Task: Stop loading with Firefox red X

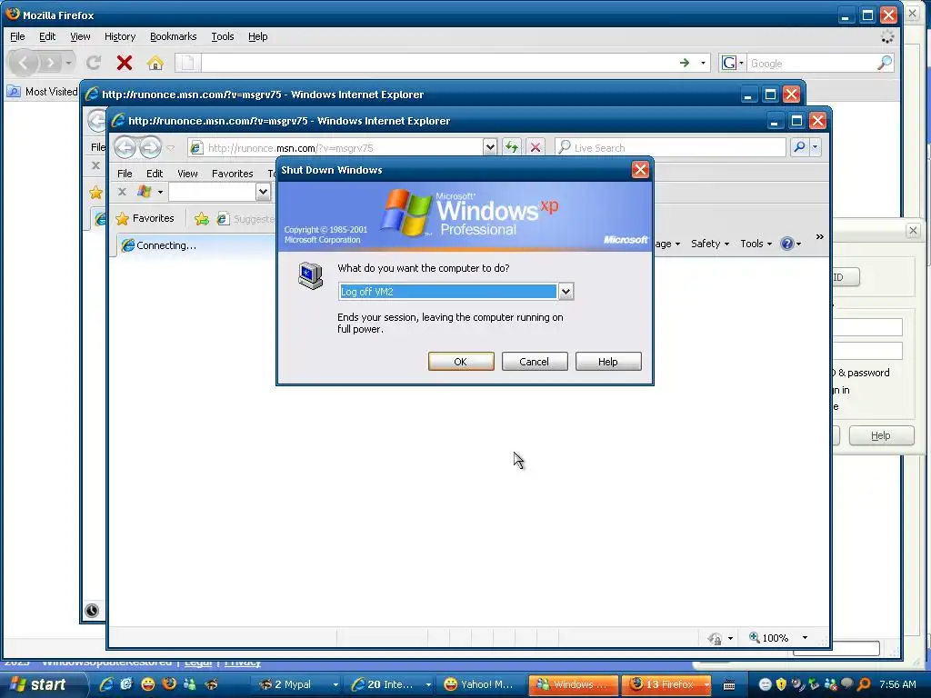Action: click(x=124, y=63)
